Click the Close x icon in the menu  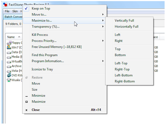(x=27, y=110)
